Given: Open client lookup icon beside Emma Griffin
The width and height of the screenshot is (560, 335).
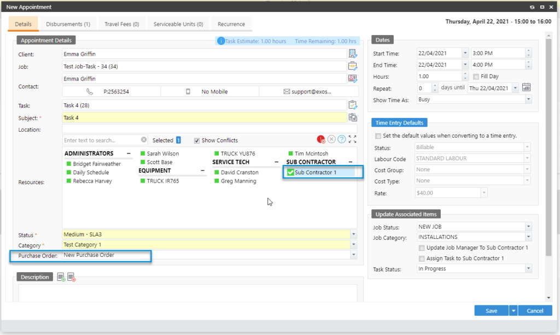Looking at the screenshot, I should pos(353,54).
